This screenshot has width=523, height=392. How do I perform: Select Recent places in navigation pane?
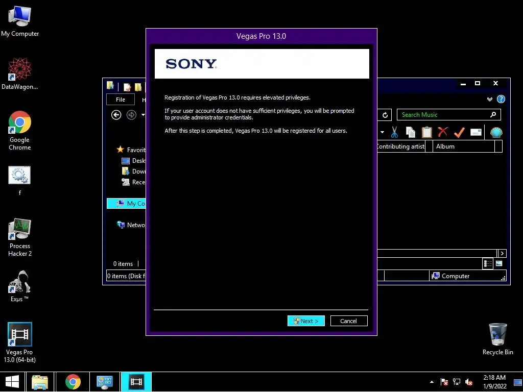coord(133,182)
